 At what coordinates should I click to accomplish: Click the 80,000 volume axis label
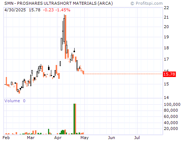coord(171,110)
